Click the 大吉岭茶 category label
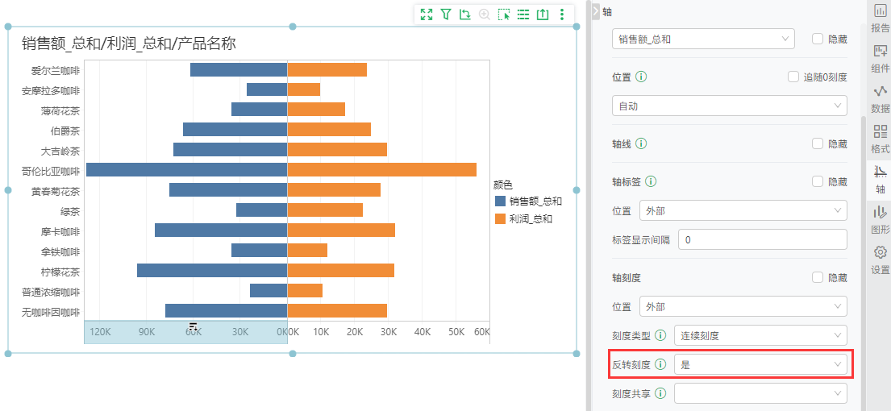This screenshot has height=411, width=891. (60, 152)
